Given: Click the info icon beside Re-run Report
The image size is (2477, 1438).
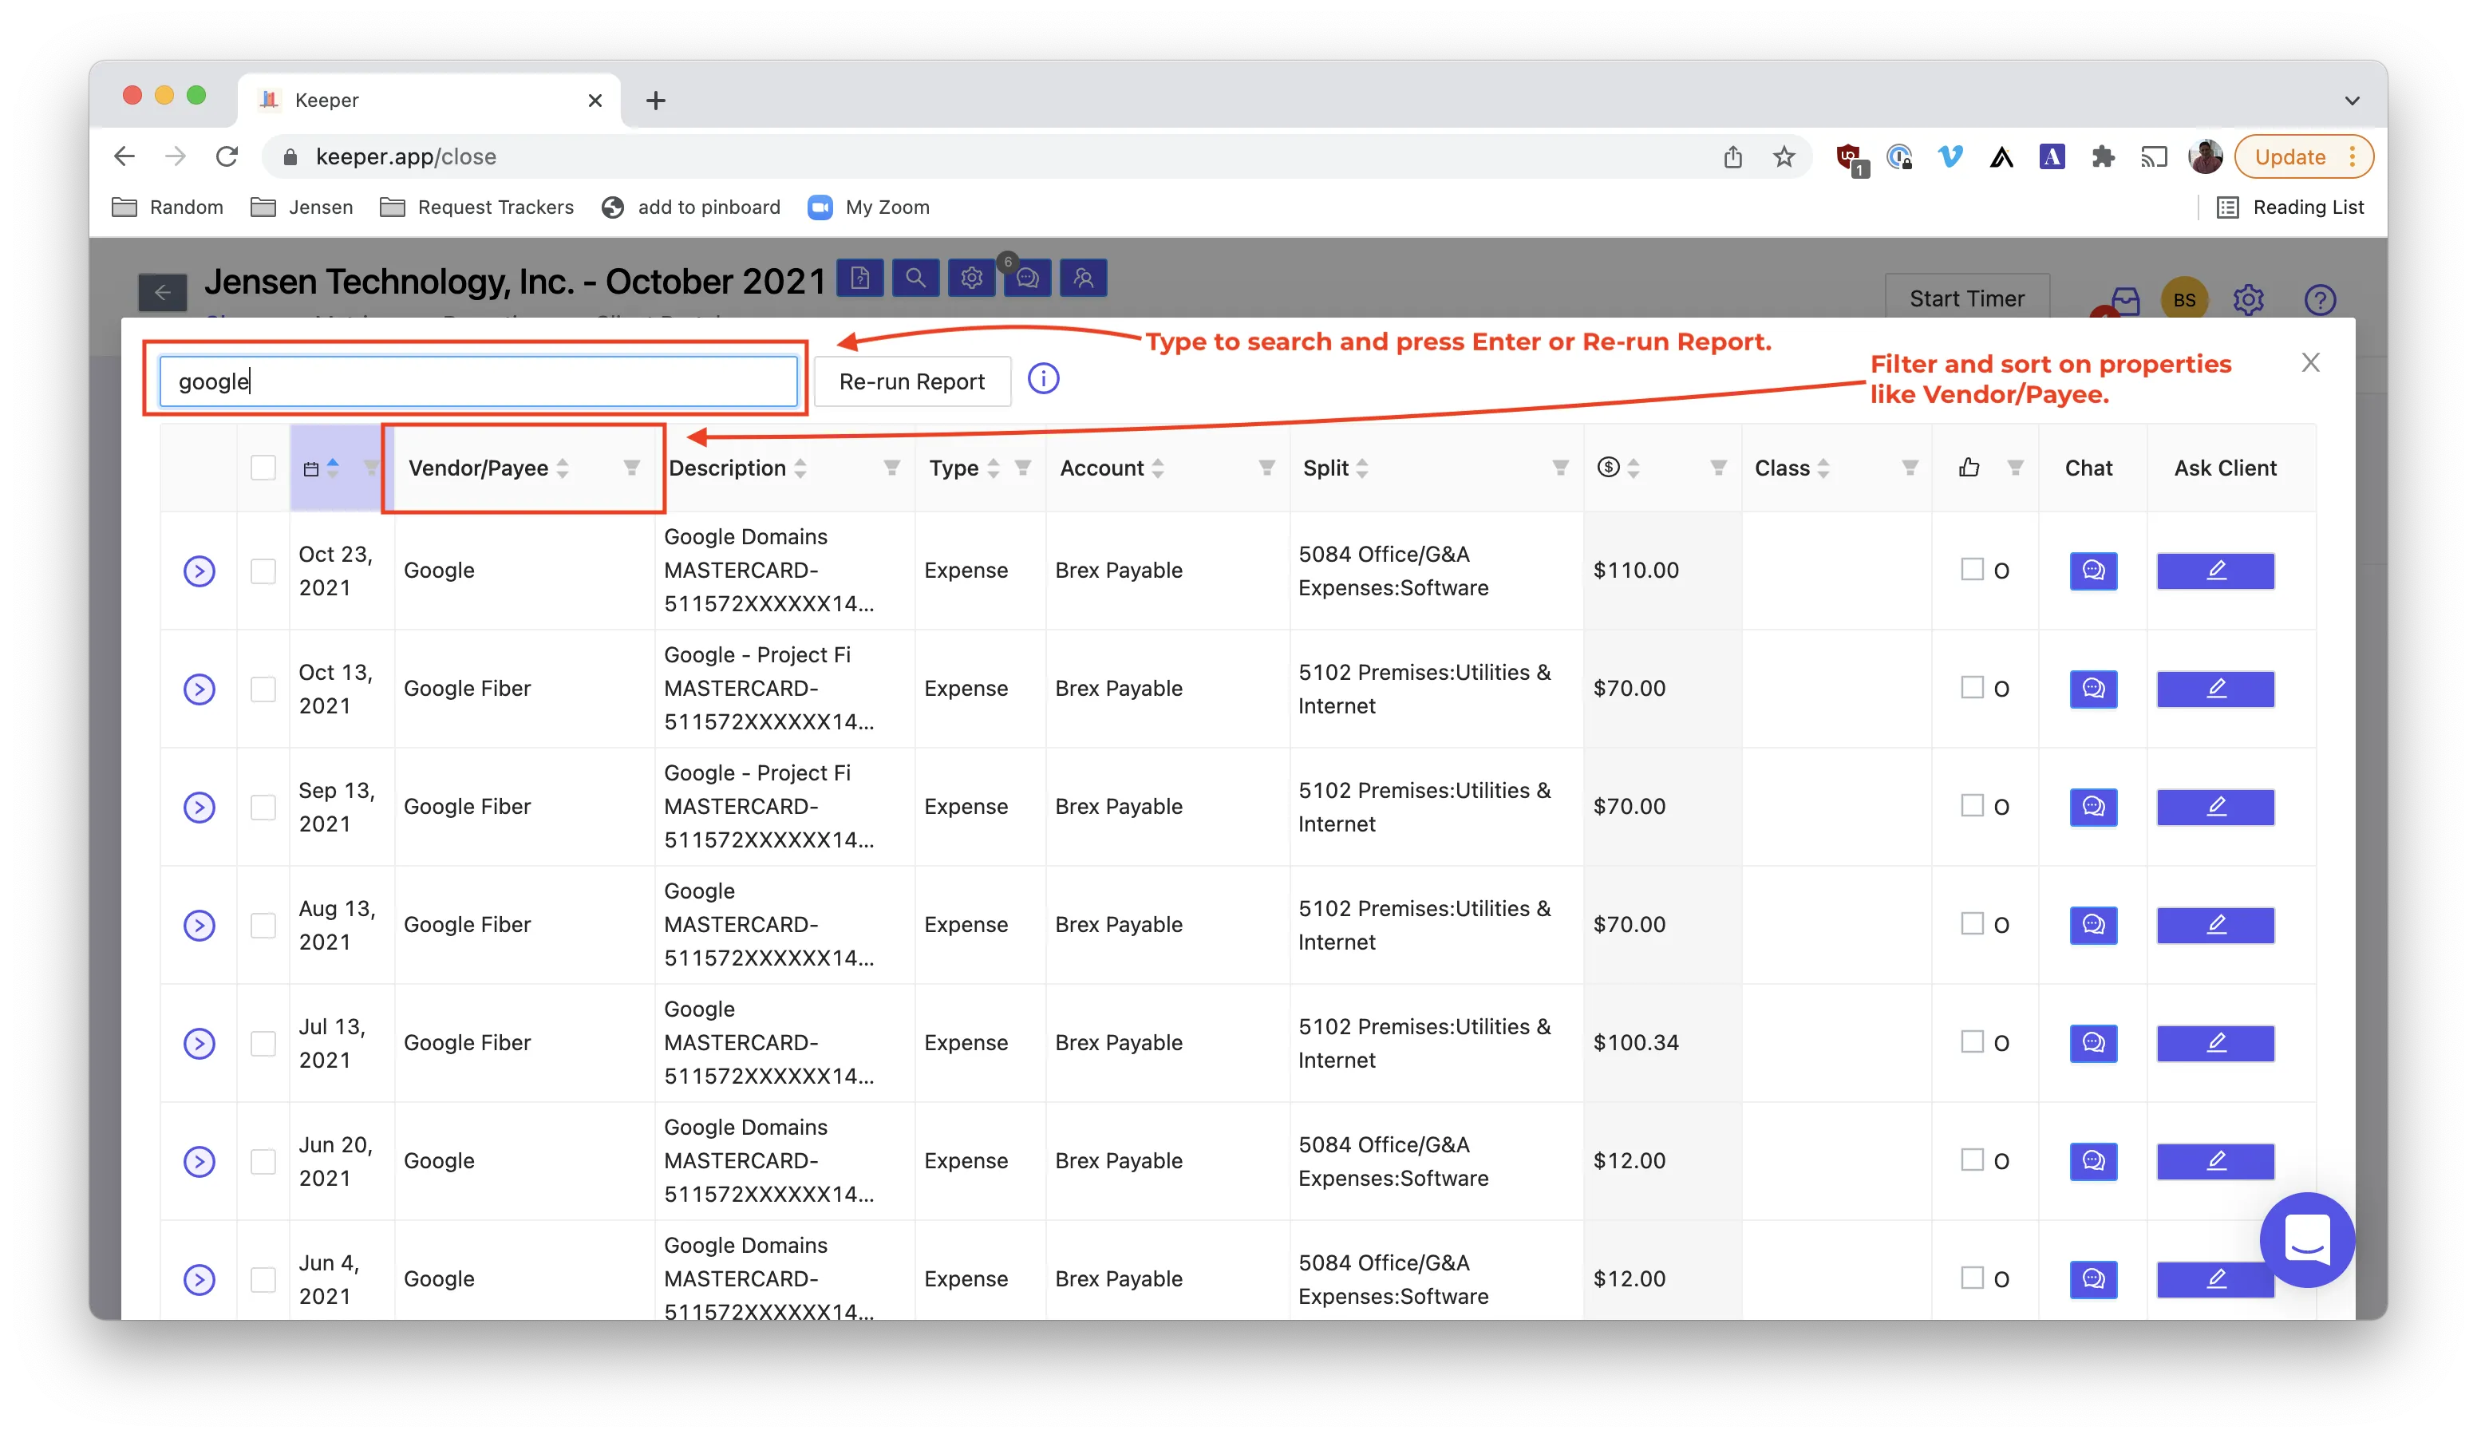Looking at the screenshot, I should coord(1043,379).
